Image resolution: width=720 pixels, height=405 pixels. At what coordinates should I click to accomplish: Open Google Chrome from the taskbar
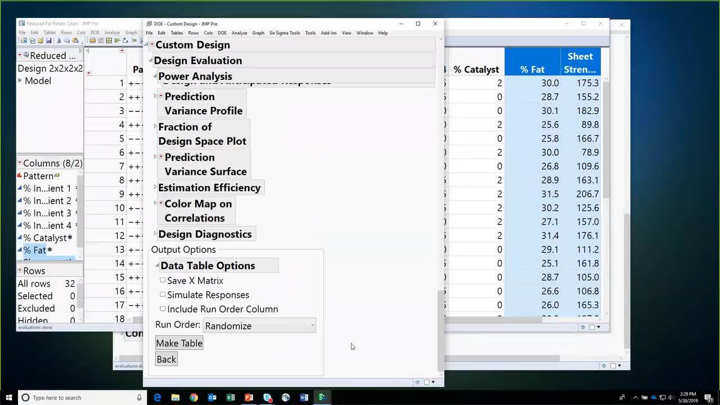coord(193,398)
